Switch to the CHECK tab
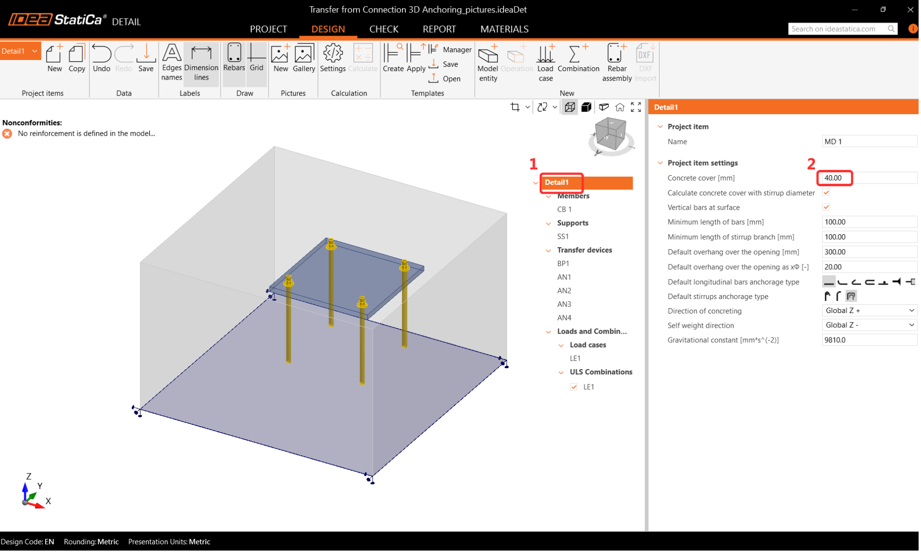 point(383,29)
